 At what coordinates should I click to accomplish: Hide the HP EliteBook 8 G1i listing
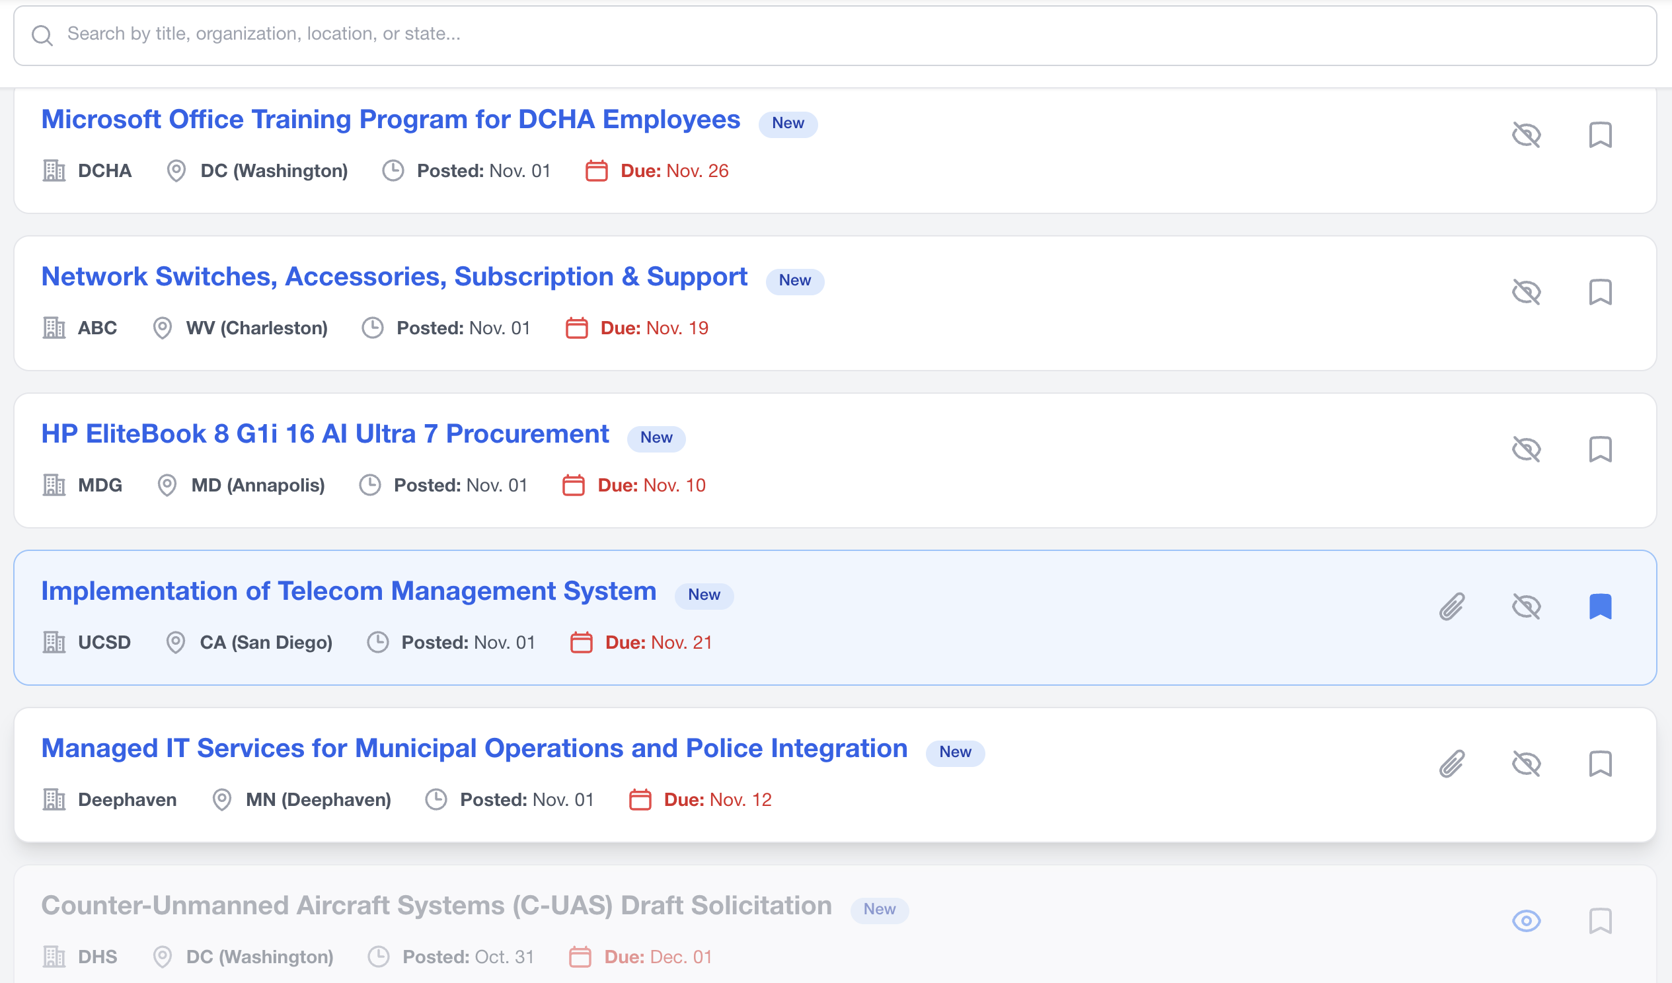[1527, 449]
